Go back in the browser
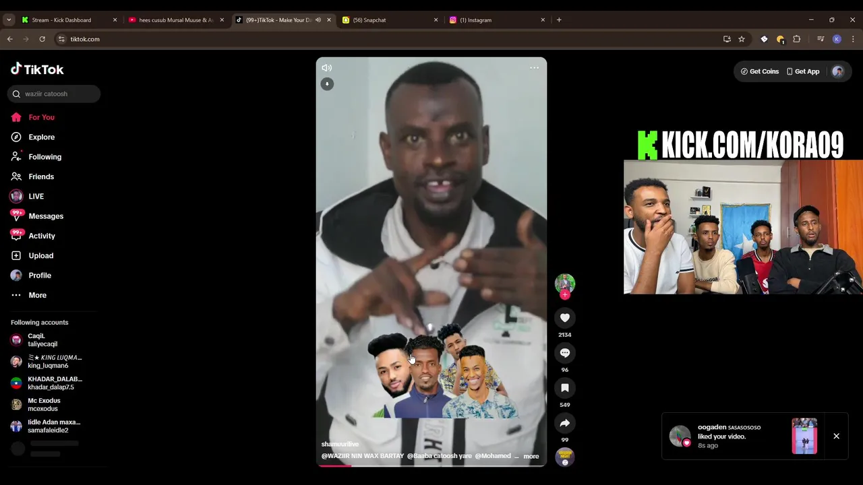The height and width of the screenshot is (485, 863). point(9,39)
